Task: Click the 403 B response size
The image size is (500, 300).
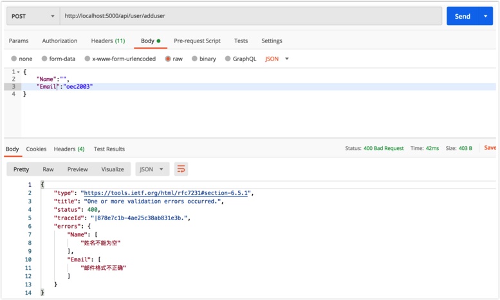Action: [465, 148]
